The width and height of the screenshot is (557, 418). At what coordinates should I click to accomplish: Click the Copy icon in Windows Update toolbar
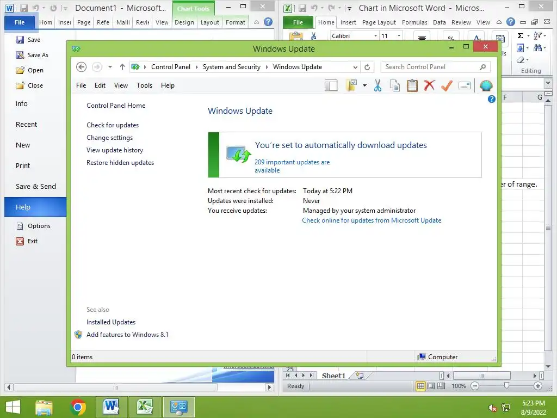[395, 85]
